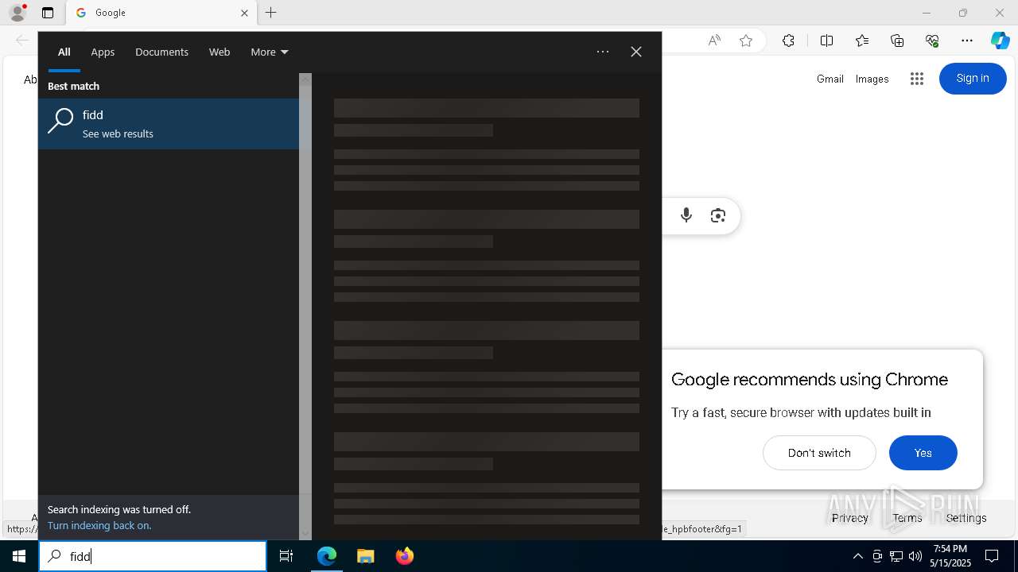Open Edge Settings and more menu
The image size is (1018, 572).
click(967, 41)
